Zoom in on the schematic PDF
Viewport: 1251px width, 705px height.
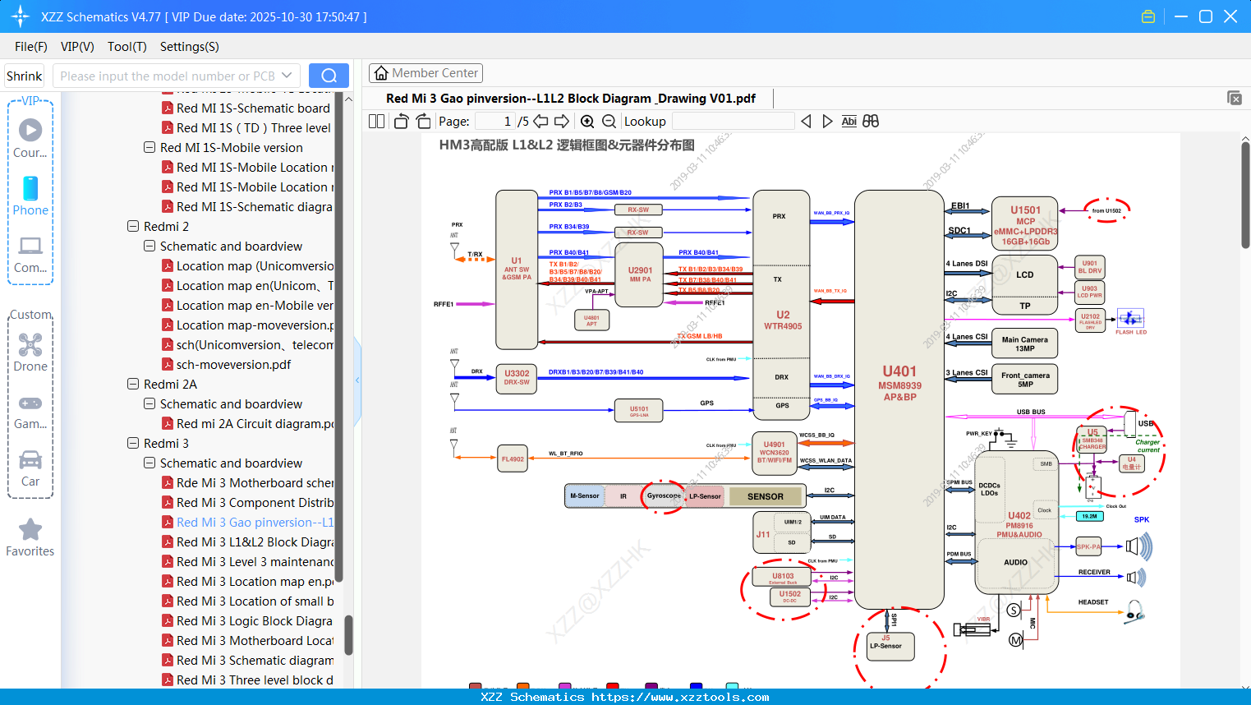coord(588,121)
